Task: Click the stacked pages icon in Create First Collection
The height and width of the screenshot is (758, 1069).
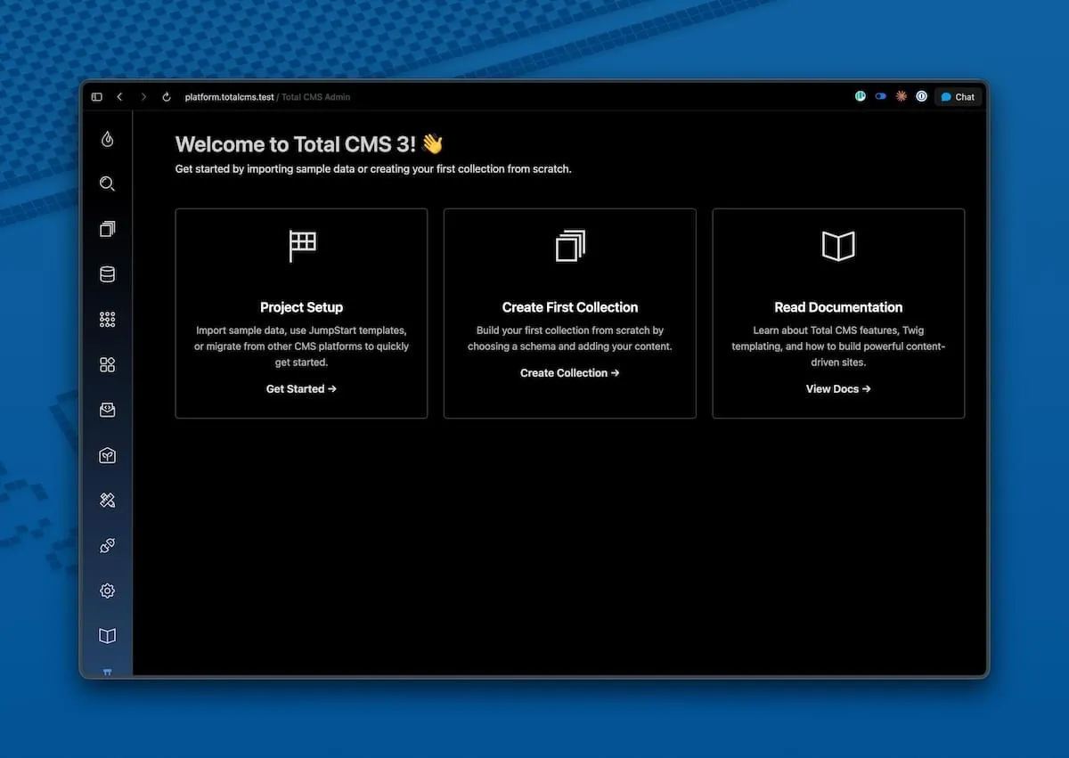Action: 570,246
